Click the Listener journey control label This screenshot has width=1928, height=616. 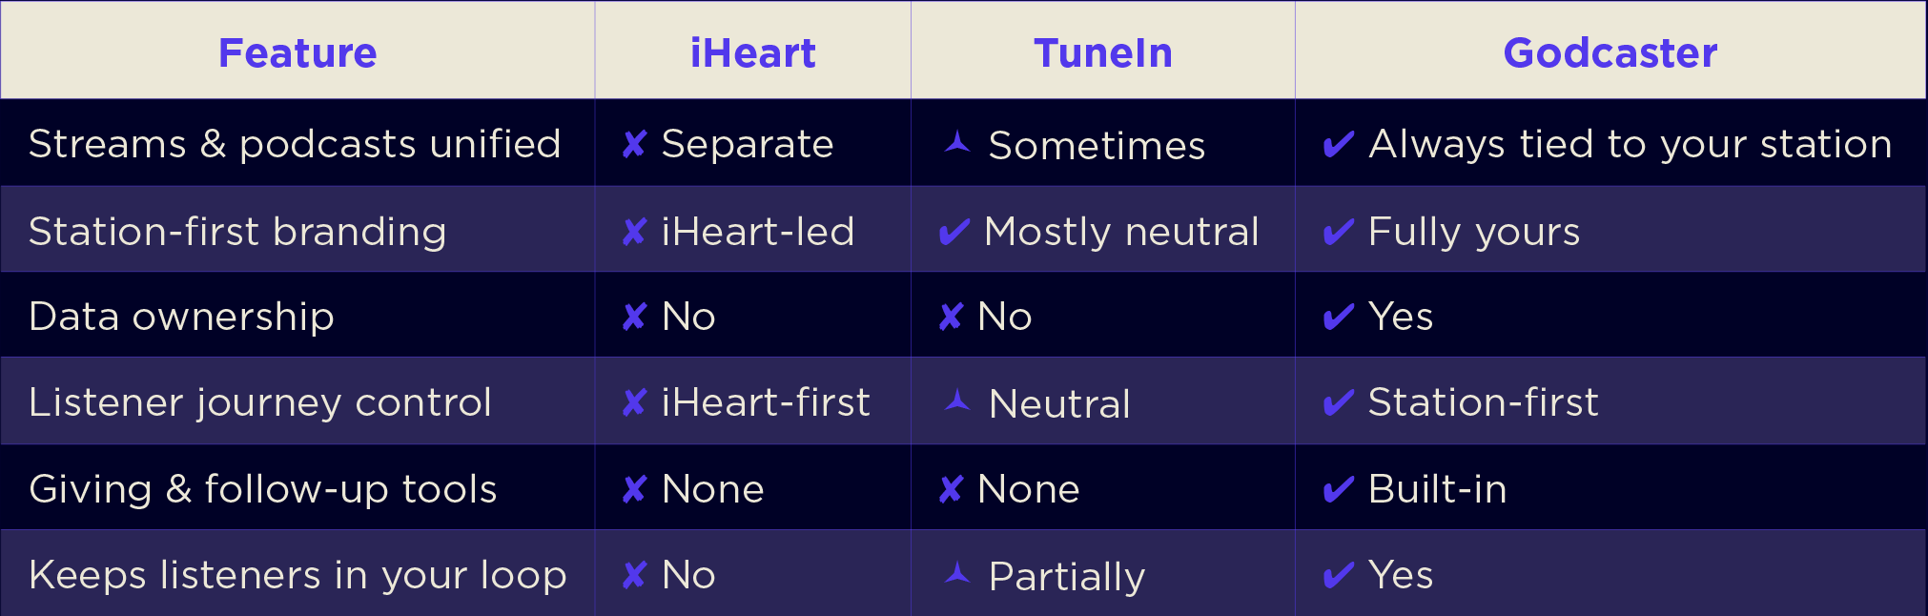[260, 402]
